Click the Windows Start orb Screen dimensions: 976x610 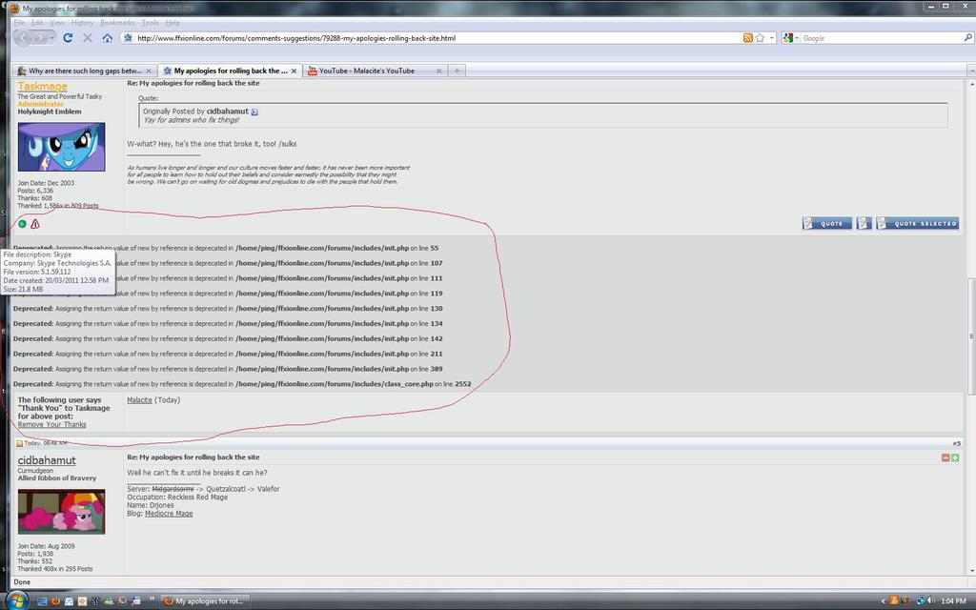point(16,600)
